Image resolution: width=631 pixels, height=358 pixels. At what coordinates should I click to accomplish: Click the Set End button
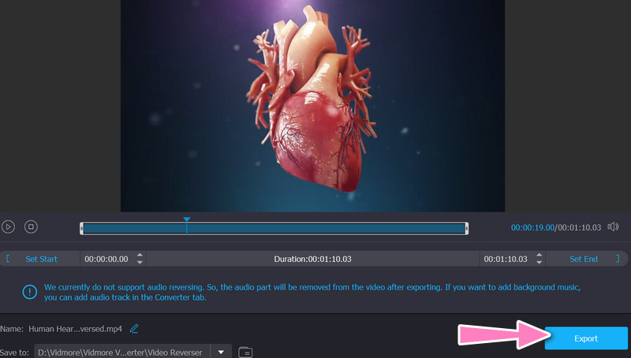(584, 258)
